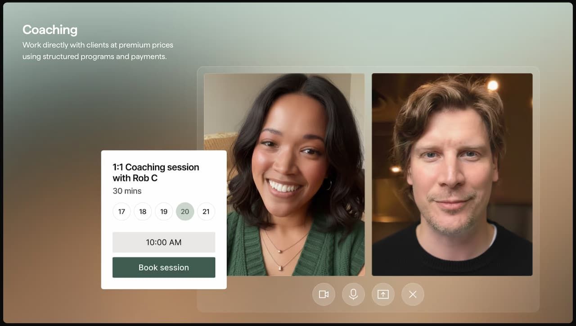
Task: Toggle the video camera icon
Action: click(x=324, y=294)
